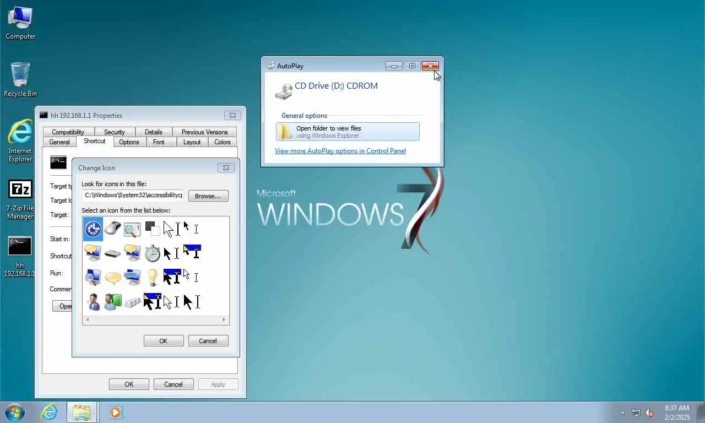Pick the single person icon
This screenshot has width=705, height=423.
click(93, 301)
